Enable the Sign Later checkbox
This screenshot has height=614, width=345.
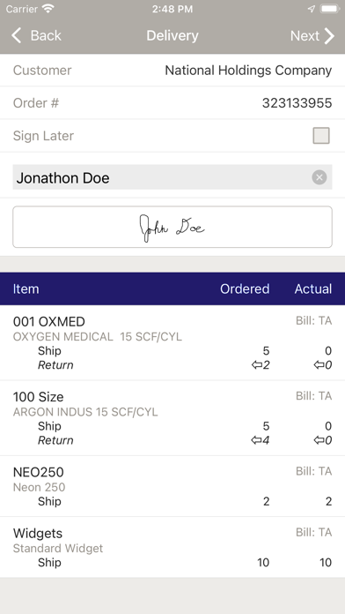[x=321, y=136]
